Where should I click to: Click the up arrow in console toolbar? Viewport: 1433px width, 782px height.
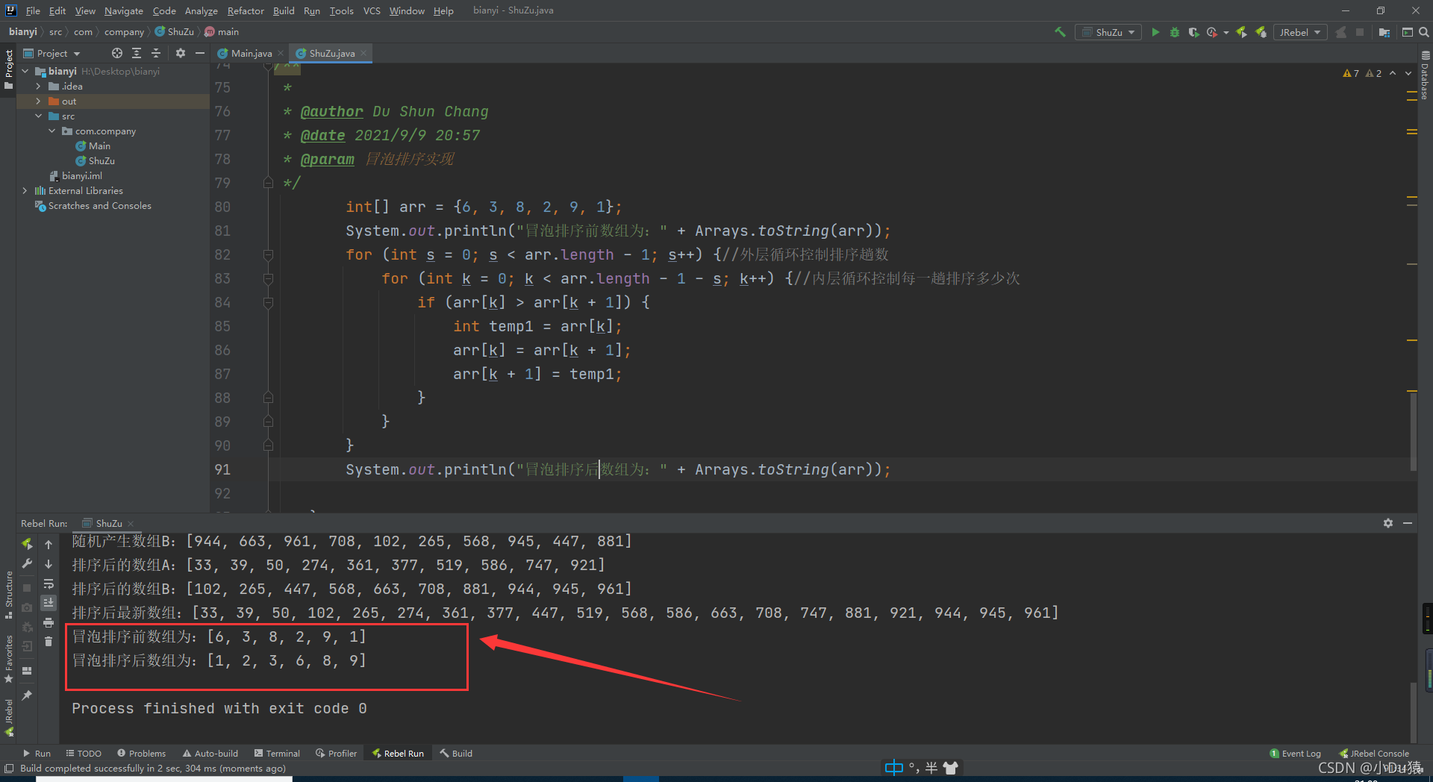(x=49, y=545)
